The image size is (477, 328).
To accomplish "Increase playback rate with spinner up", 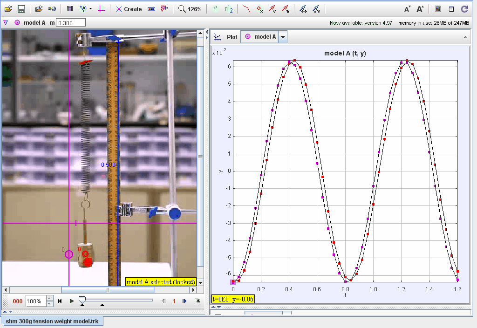I will [x=50, y=298].
